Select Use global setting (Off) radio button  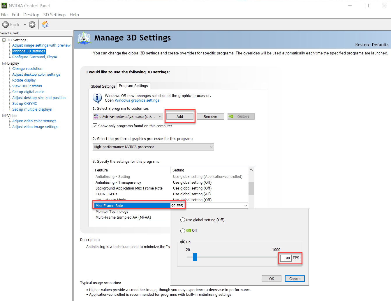[183, 220]
